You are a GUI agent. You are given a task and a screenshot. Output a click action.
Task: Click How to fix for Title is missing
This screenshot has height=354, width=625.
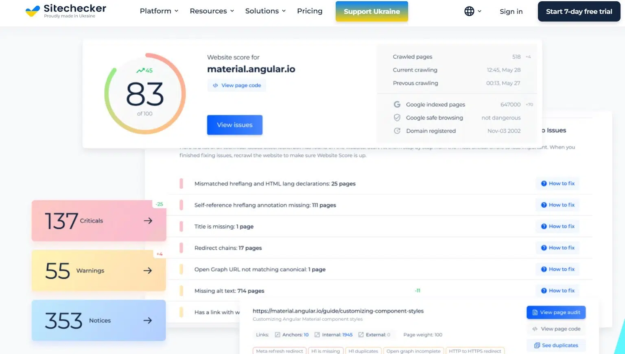coord(558,226)
